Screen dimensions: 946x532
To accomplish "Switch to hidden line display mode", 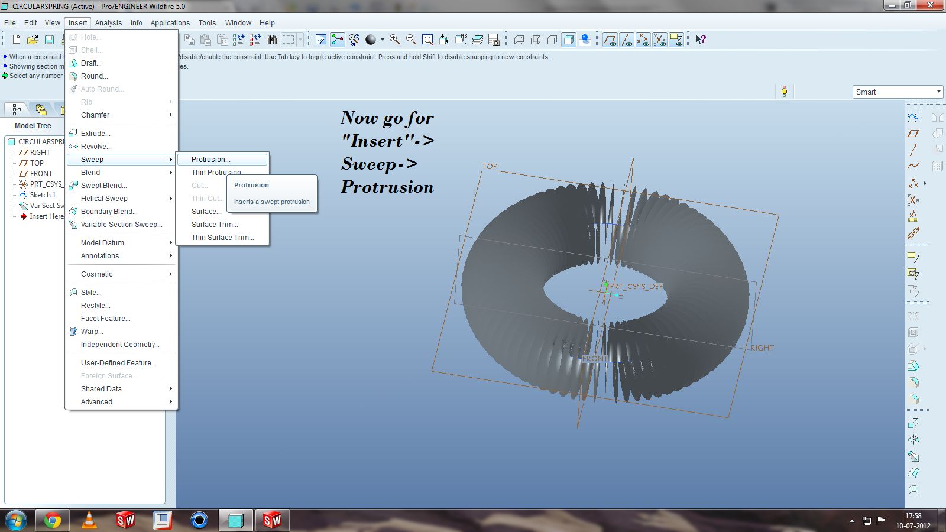I will [536, 40].
